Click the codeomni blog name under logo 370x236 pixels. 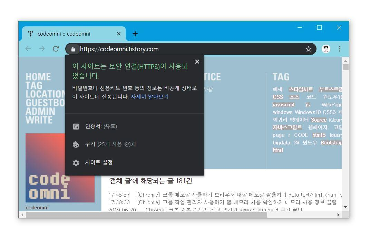point(37,208)
